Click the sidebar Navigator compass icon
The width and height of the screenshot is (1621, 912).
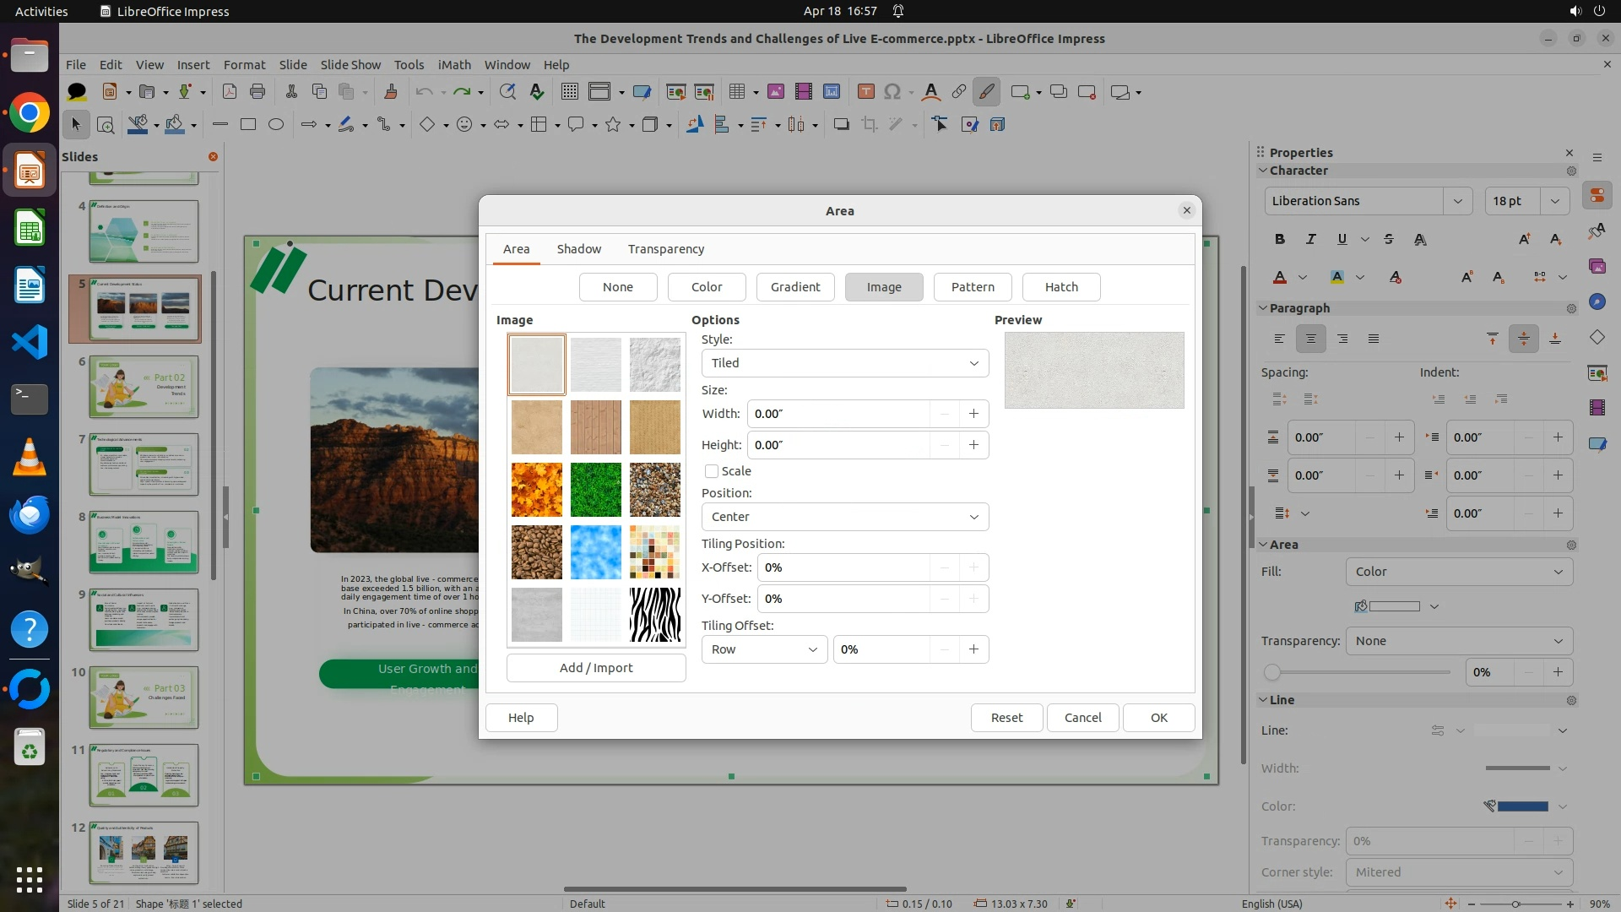(x=1597, y=301)
